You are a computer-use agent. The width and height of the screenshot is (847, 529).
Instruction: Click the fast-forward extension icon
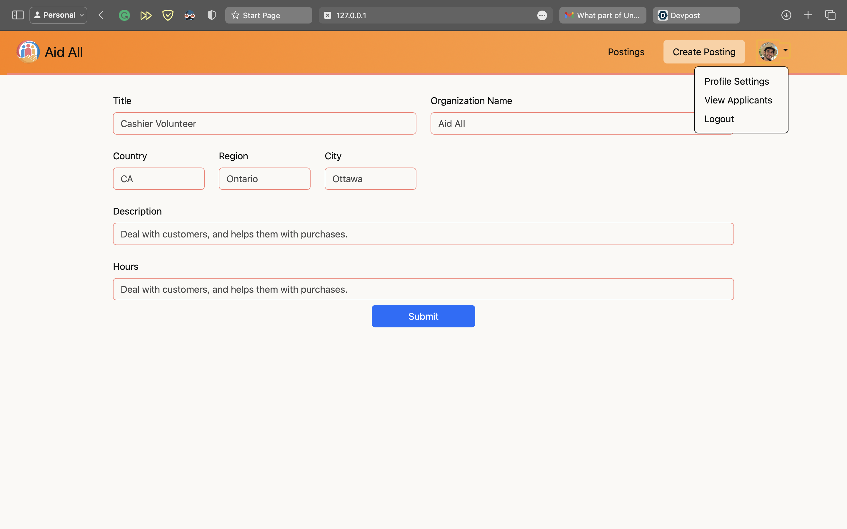[x=146, y=15]
